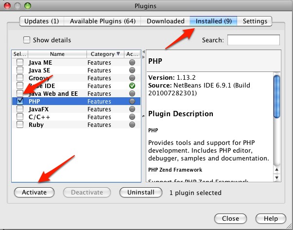Select the Java ME plugin row

(76, 62)
